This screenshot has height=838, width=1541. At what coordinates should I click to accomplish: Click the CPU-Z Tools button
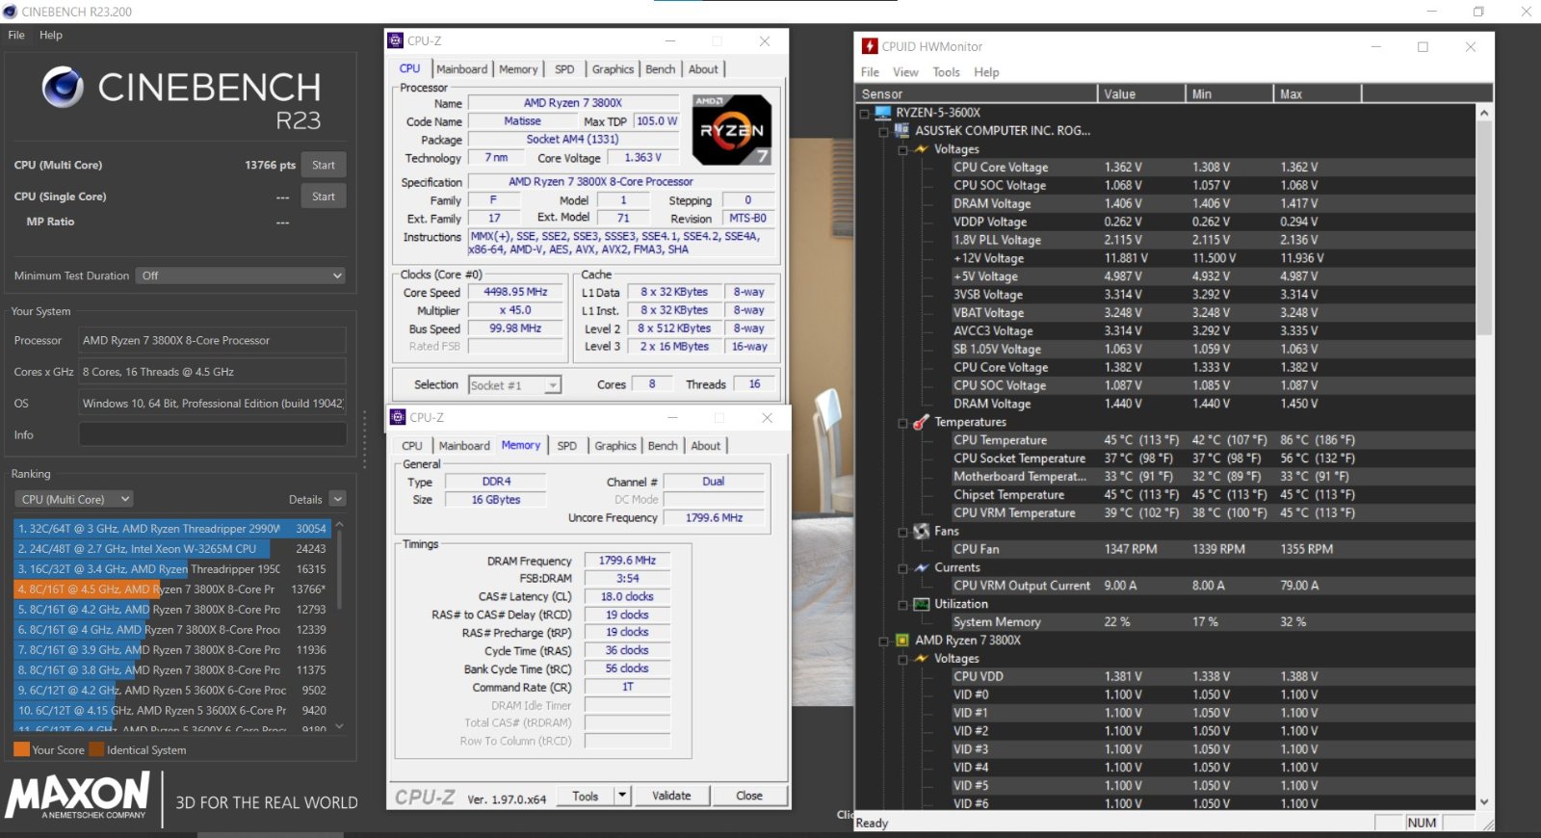[x=586, y=796]
